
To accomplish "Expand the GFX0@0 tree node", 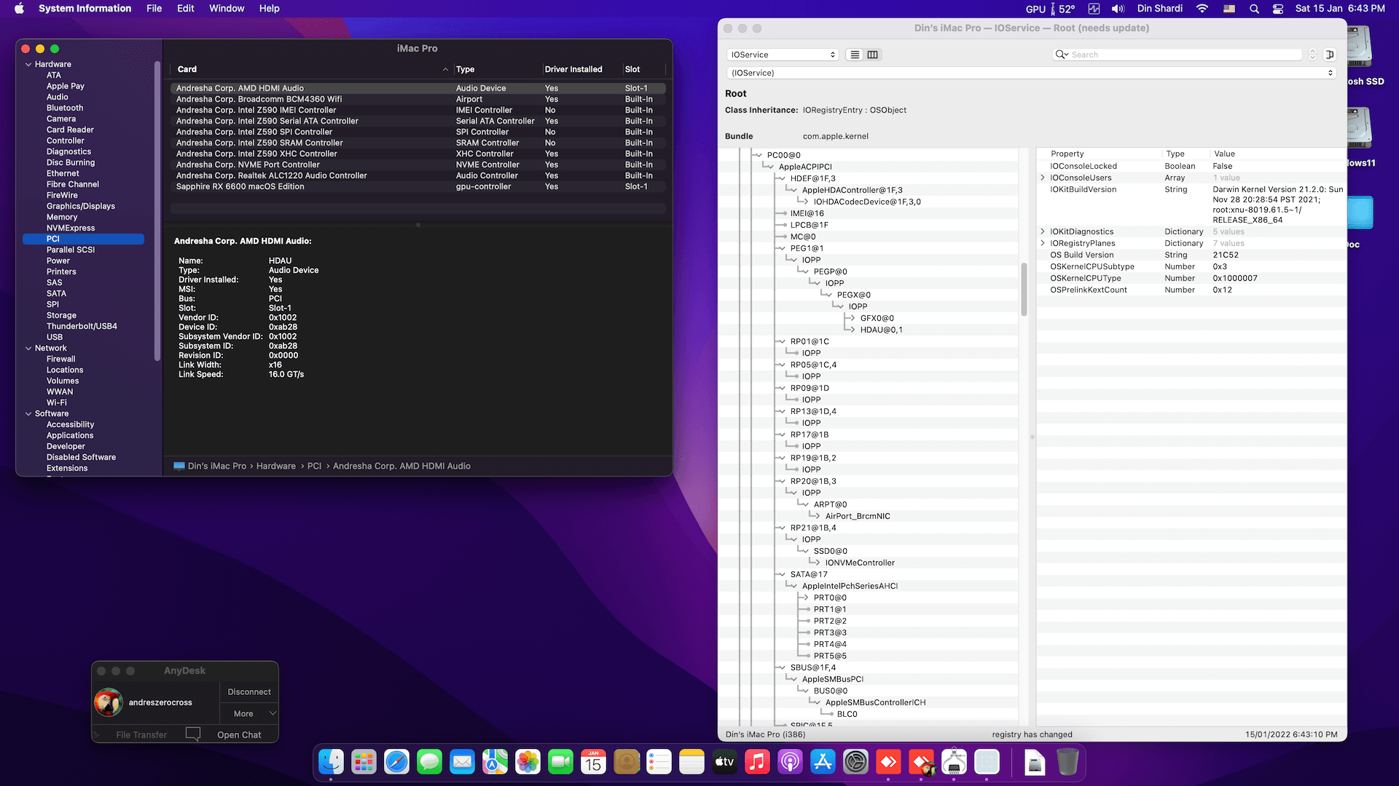I will tap(851, 318).
